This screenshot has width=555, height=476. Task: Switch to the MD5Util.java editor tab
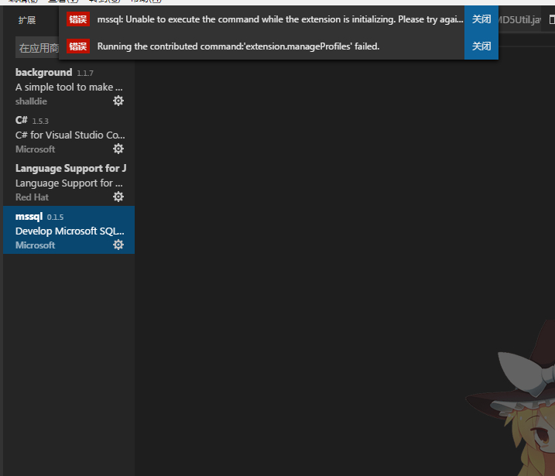point(519,20)
